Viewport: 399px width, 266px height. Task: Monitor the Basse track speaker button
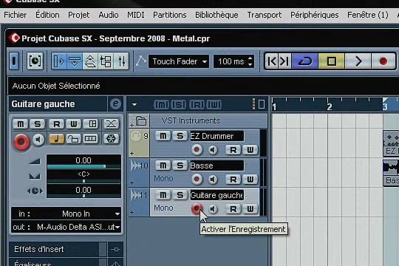213,180
